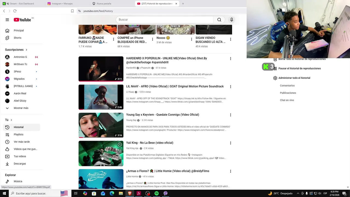
Task: Reload the page
Action: [x=15, y=11]
